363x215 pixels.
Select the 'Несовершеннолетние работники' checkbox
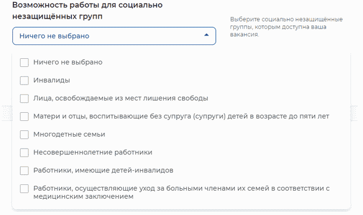(24, 153)
